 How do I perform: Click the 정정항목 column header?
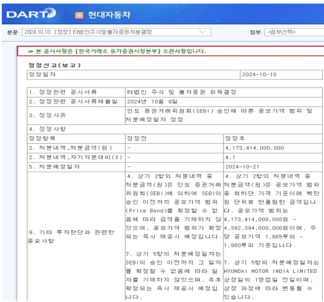tap(76, 139)
